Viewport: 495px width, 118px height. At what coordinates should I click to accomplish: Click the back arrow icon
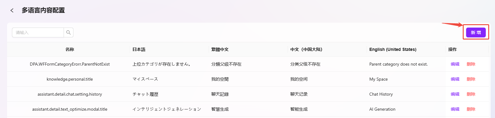(x=12, y=10)
